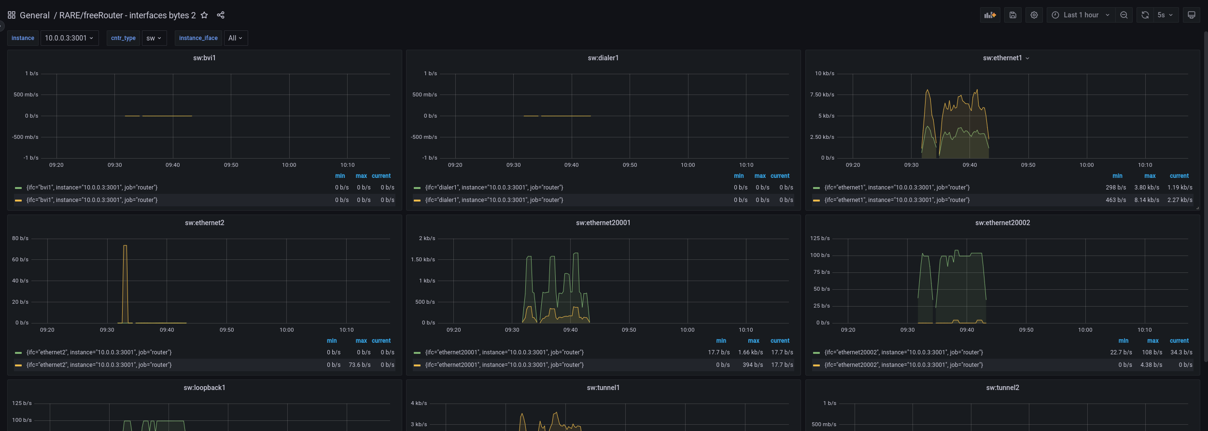The width and height of the screenshot is (1208, 431).
Task: Sort sw:bvi1 legend by current
Action: click(x=381, y=176)
